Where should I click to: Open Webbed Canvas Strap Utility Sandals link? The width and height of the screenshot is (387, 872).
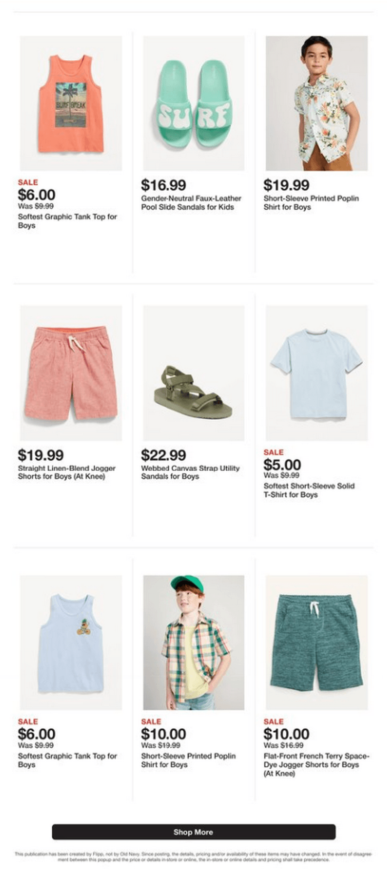(x=190, y=472)
